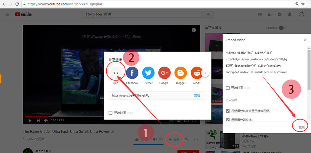
Task: Toggle show player controls checkbox
Action: [228, 120]
